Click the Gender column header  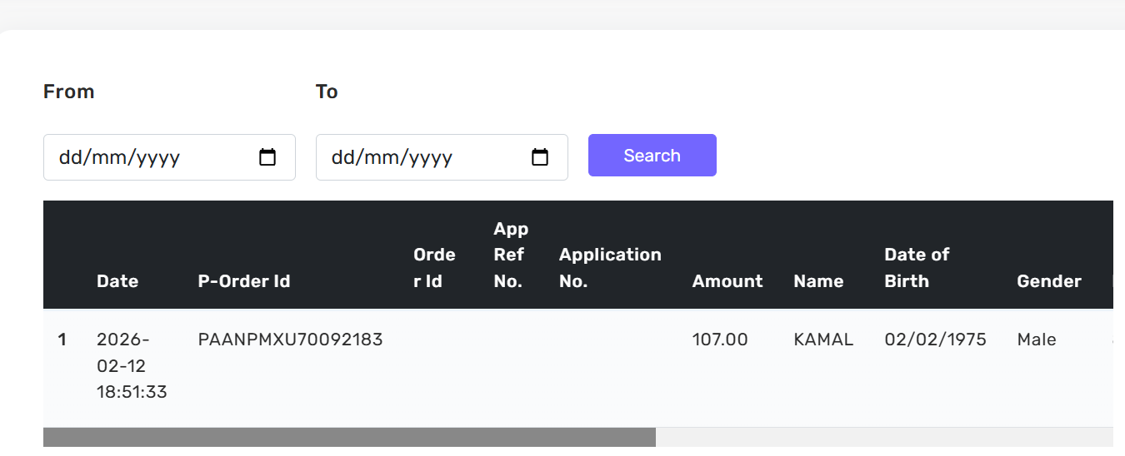(1049, 281)
